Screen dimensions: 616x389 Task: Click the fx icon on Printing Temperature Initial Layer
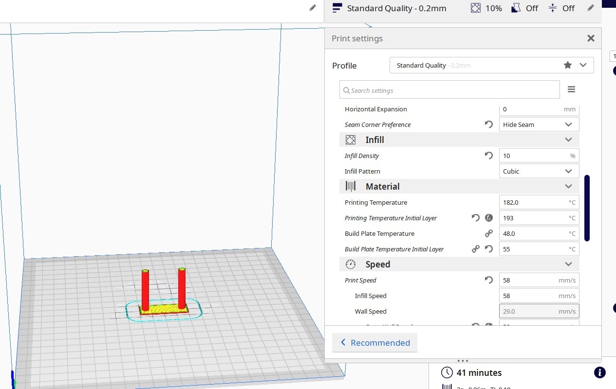[x=488, y=218]
